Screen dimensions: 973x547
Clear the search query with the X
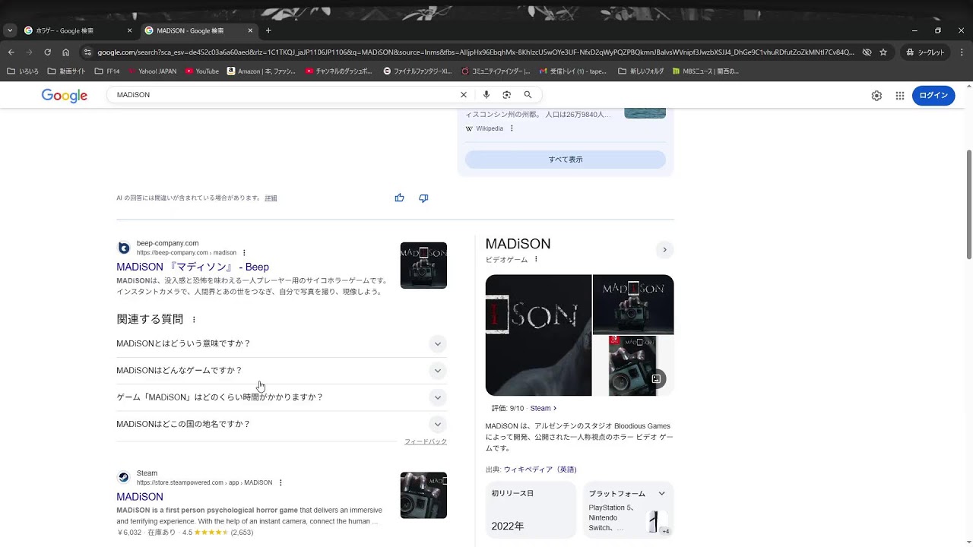(464, 95)
